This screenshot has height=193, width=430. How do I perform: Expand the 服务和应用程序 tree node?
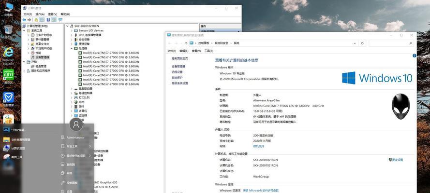point(24,70)
